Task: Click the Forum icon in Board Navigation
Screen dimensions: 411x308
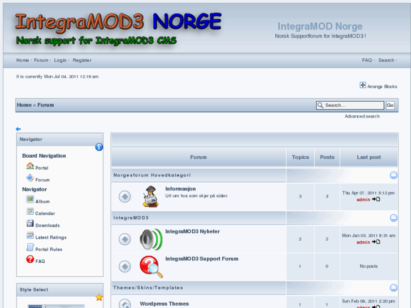Action: (30, 178)
